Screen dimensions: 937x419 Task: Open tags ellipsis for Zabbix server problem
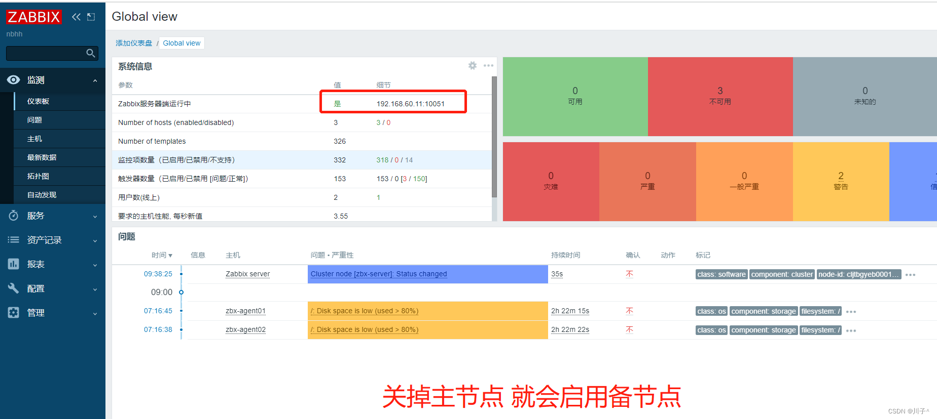tap(911, 275)
